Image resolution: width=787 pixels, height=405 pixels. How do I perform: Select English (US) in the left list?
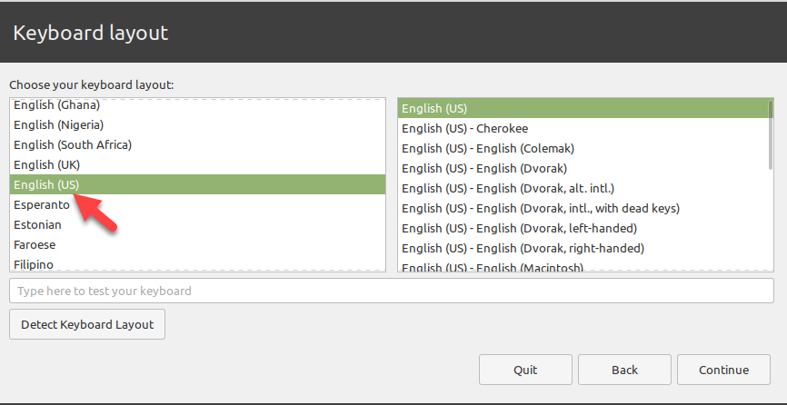(46, 184)
